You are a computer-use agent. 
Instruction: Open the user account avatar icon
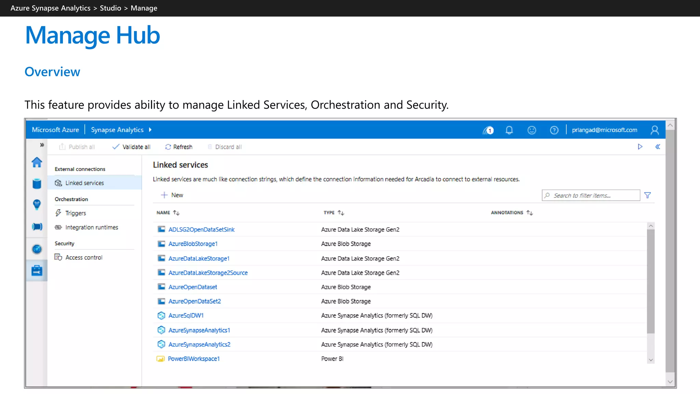(655, 130)
